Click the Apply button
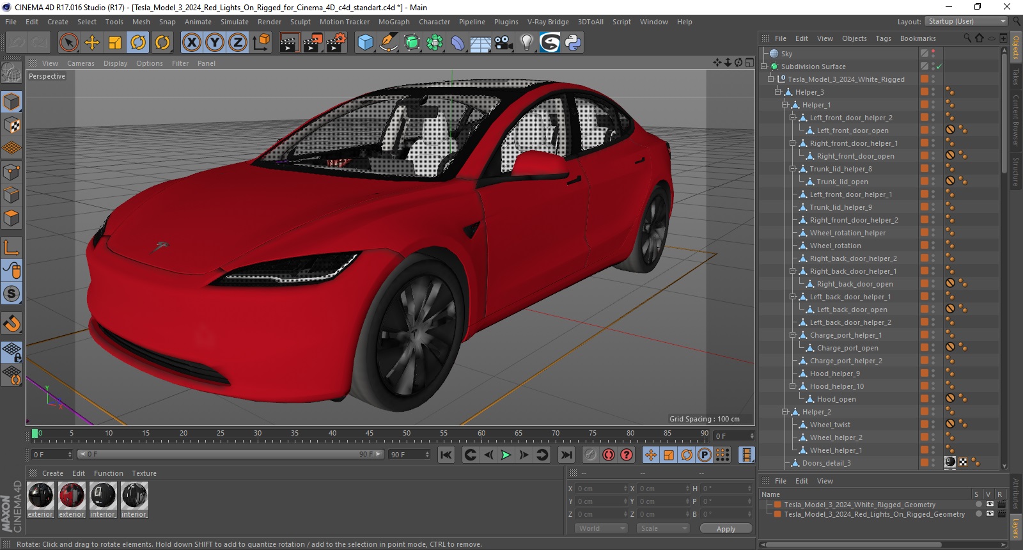This screenshot has height=550, width=1023. point(726,529)
